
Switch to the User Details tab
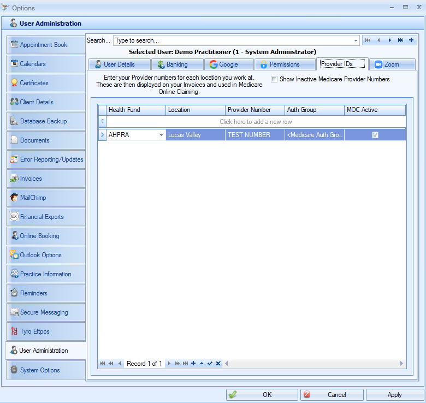(x=120, y=64)
